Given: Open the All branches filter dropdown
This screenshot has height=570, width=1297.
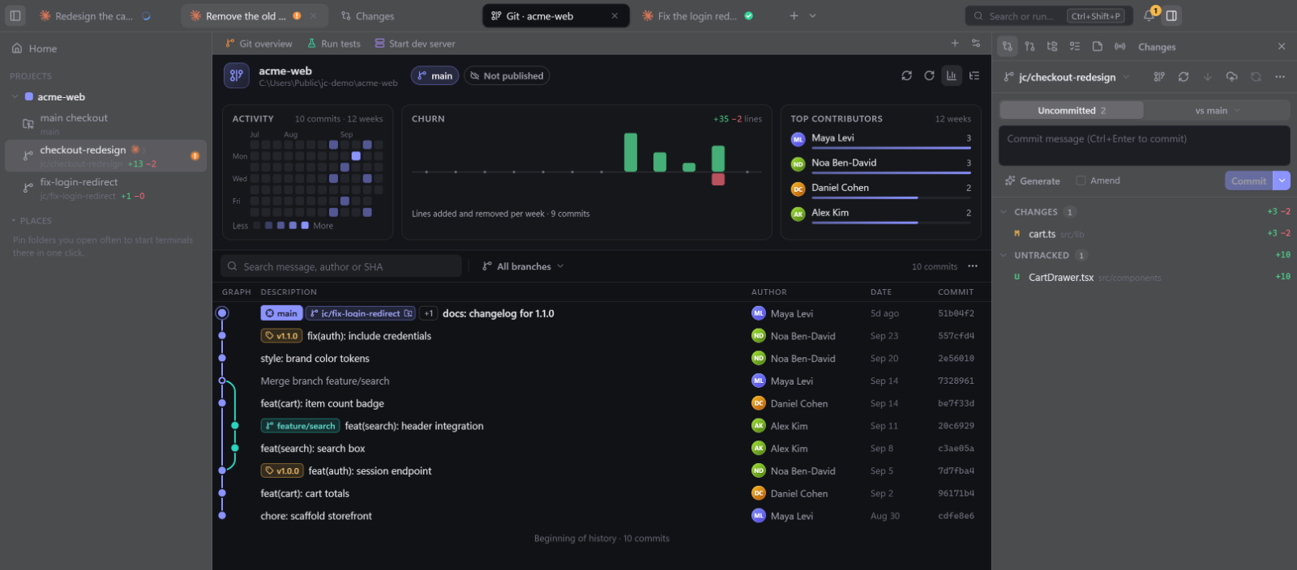Looking at the screenshot, I should 523,266.
